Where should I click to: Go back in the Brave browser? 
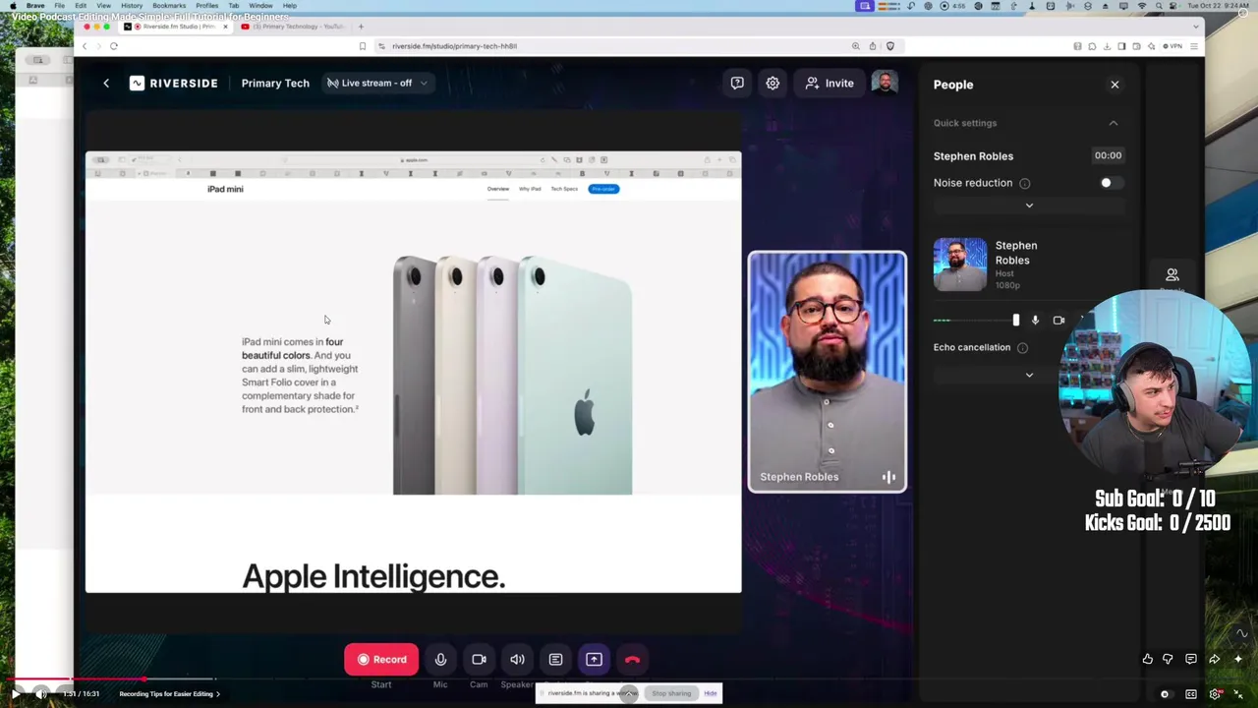[85, 46]
